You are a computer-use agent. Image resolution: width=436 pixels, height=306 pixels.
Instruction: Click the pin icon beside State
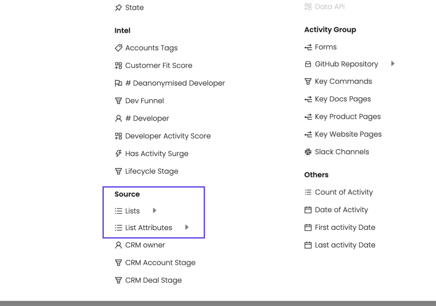[x=119, y=8]
